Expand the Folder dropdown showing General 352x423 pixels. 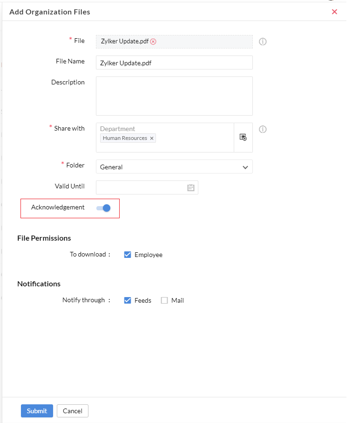pos(174,166)
